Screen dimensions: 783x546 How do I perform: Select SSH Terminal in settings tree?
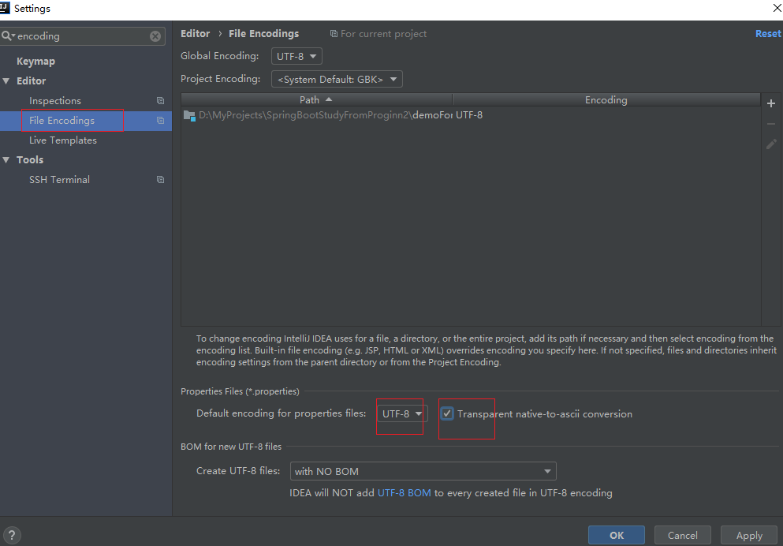click(x=59, y=180)
